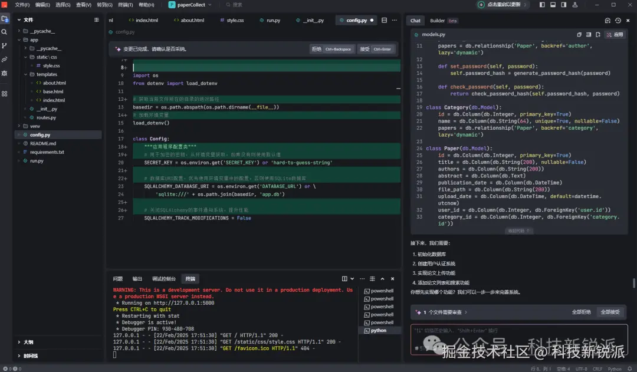
Task: Click the insert-at-cursor icon in models.py block
Action: (x=588, y=35)
